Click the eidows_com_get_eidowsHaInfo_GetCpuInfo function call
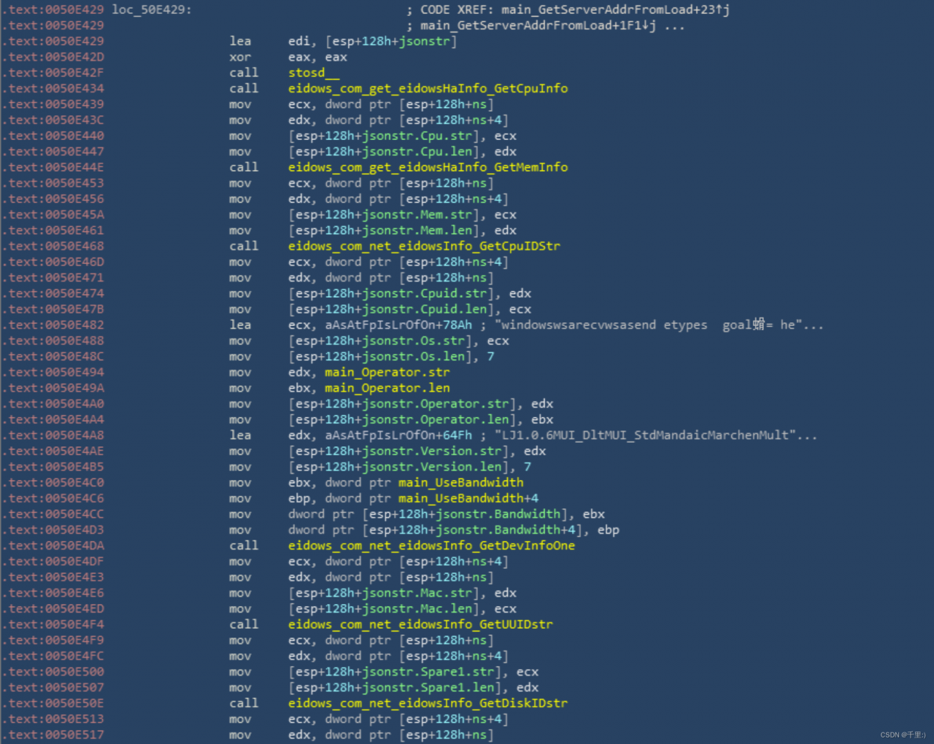This screenshot has width=934, height=744. click(x=428, y=88)
